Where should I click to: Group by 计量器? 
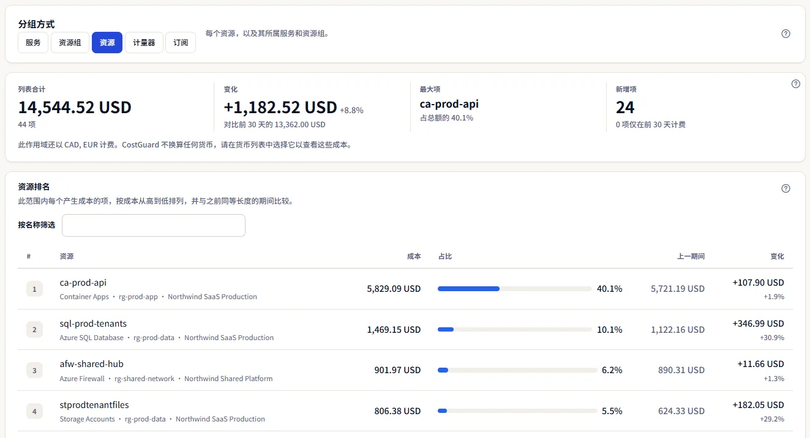point(144,43)
